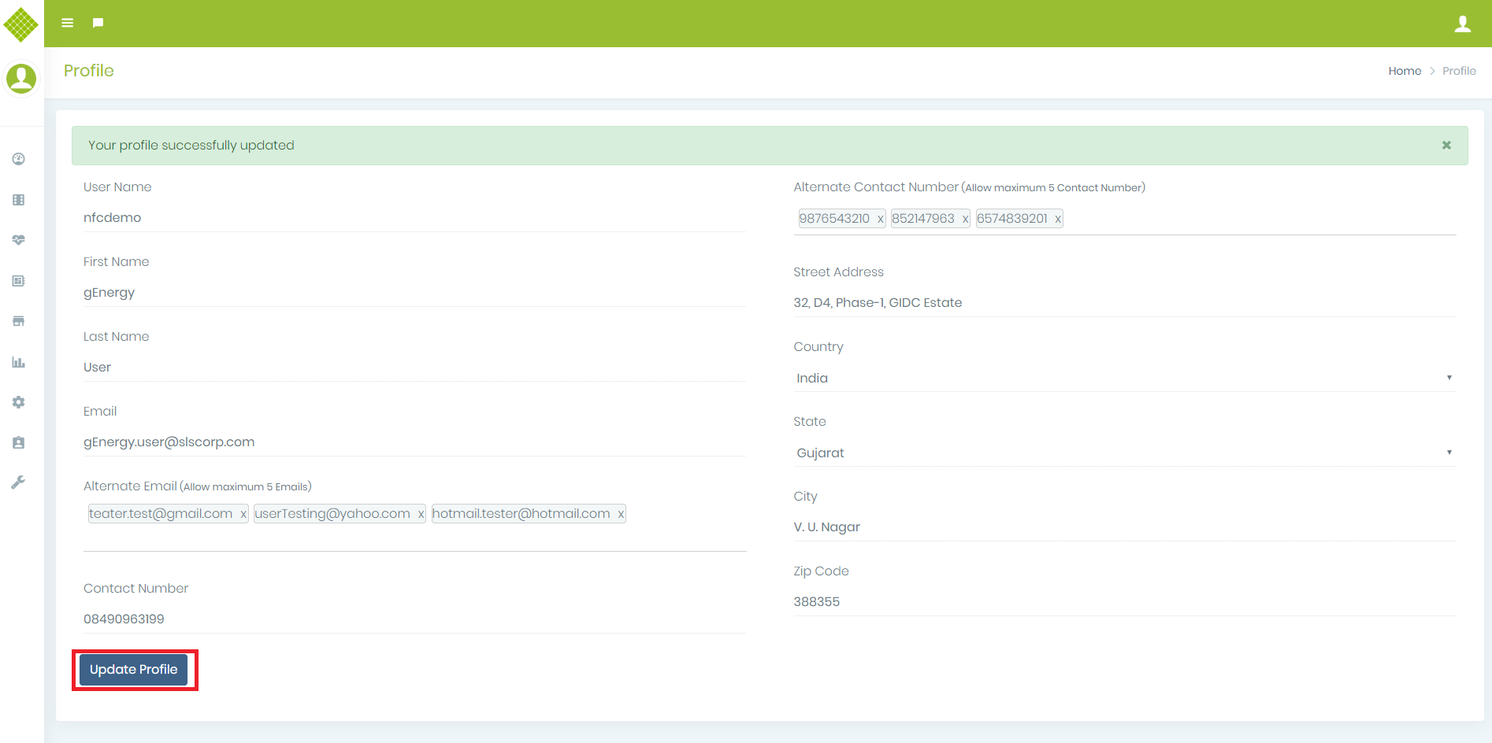Click the store icon in sidebar
1492x743 pixels.
point(19,321)
